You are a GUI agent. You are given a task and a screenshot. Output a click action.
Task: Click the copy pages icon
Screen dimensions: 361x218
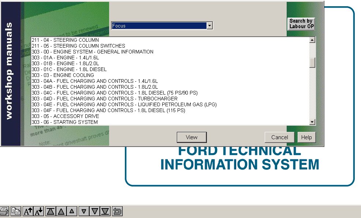[16, 211]
